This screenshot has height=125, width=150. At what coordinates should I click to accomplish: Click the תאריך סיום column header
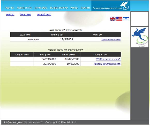(45, 54)
